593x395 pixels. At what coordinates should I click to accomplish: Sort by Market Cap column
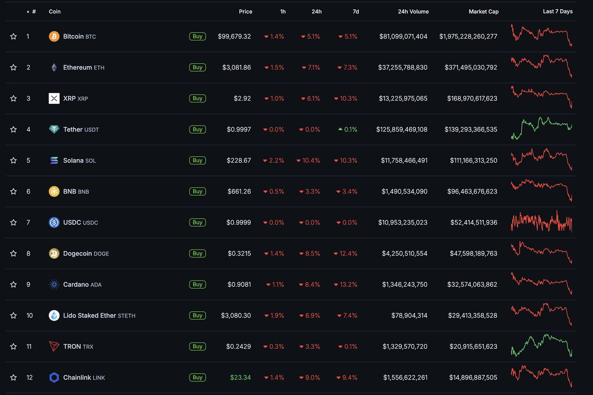pos(484,12)
